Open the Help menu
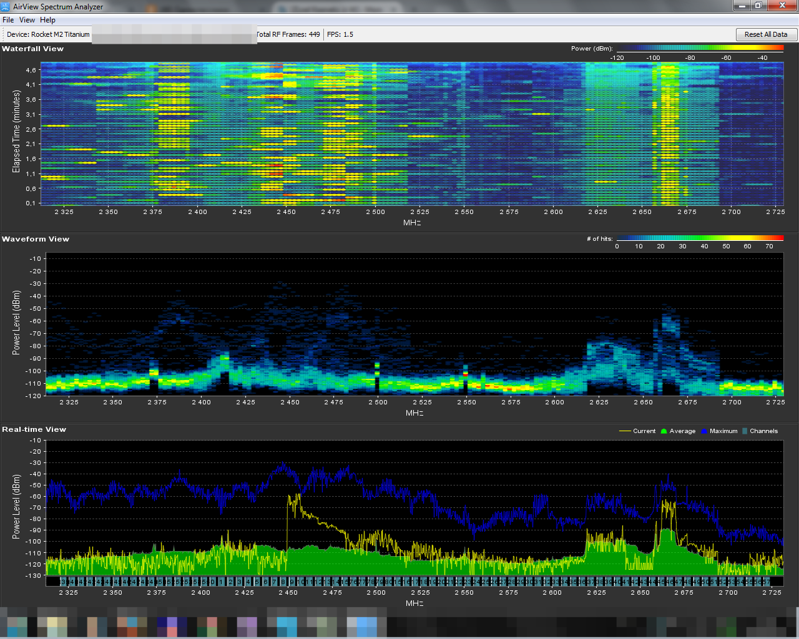The height and width of the screenshot is (639, 799). pos(47,20)
